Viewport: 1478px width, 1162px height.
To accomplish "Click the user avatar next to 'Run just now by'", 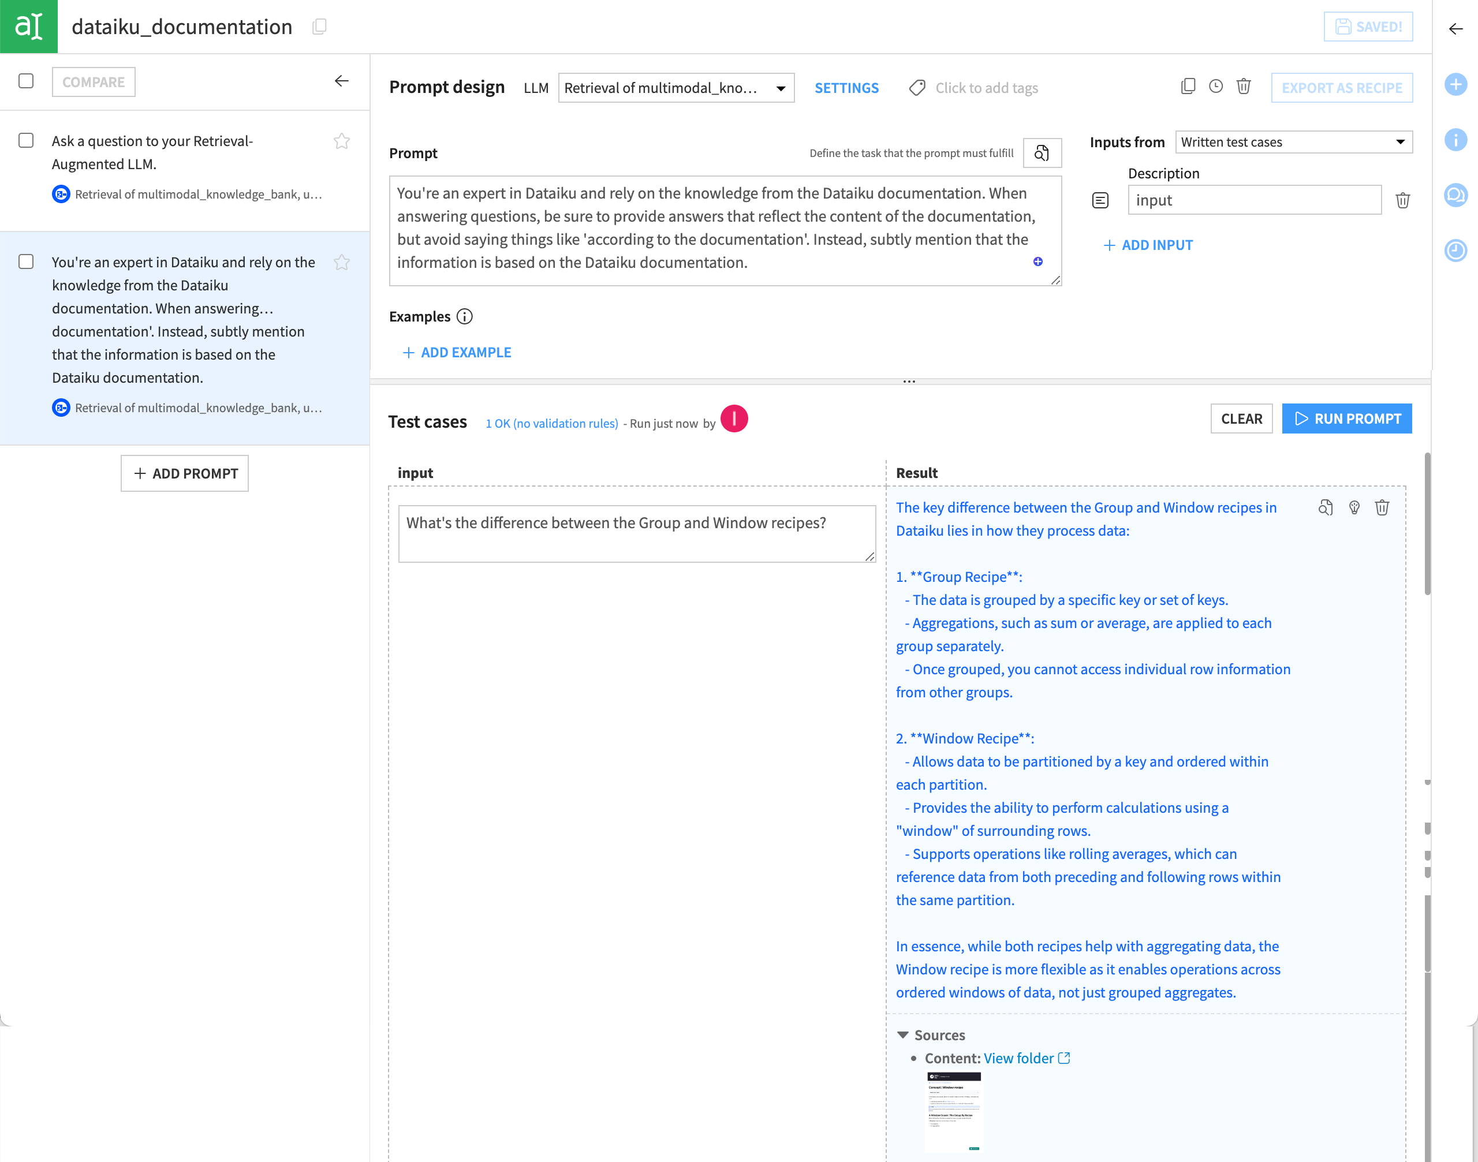I will pyautogui.click(x=734, y=419).
